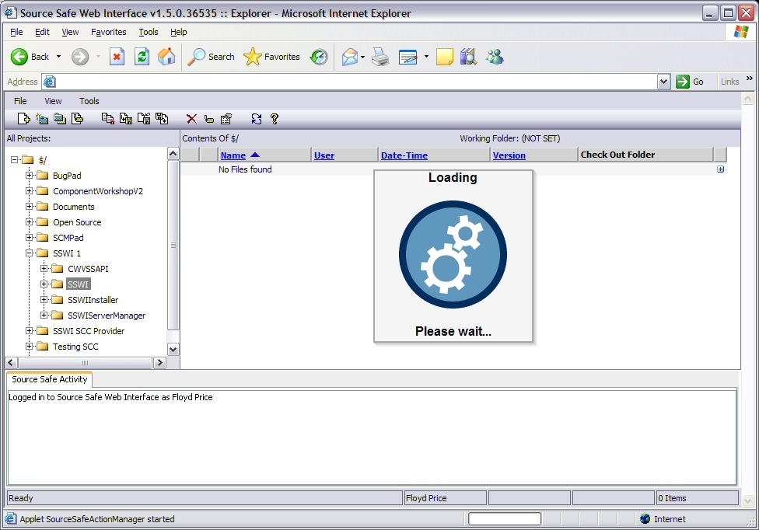759x530 pixels.
Task: Click the Add Files toolbar icon
Action: (x=23, y=118)
